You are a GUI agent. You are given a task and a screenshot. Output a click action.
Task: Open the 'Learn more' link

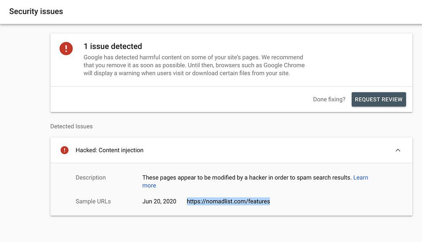click(x=360, y=178)
